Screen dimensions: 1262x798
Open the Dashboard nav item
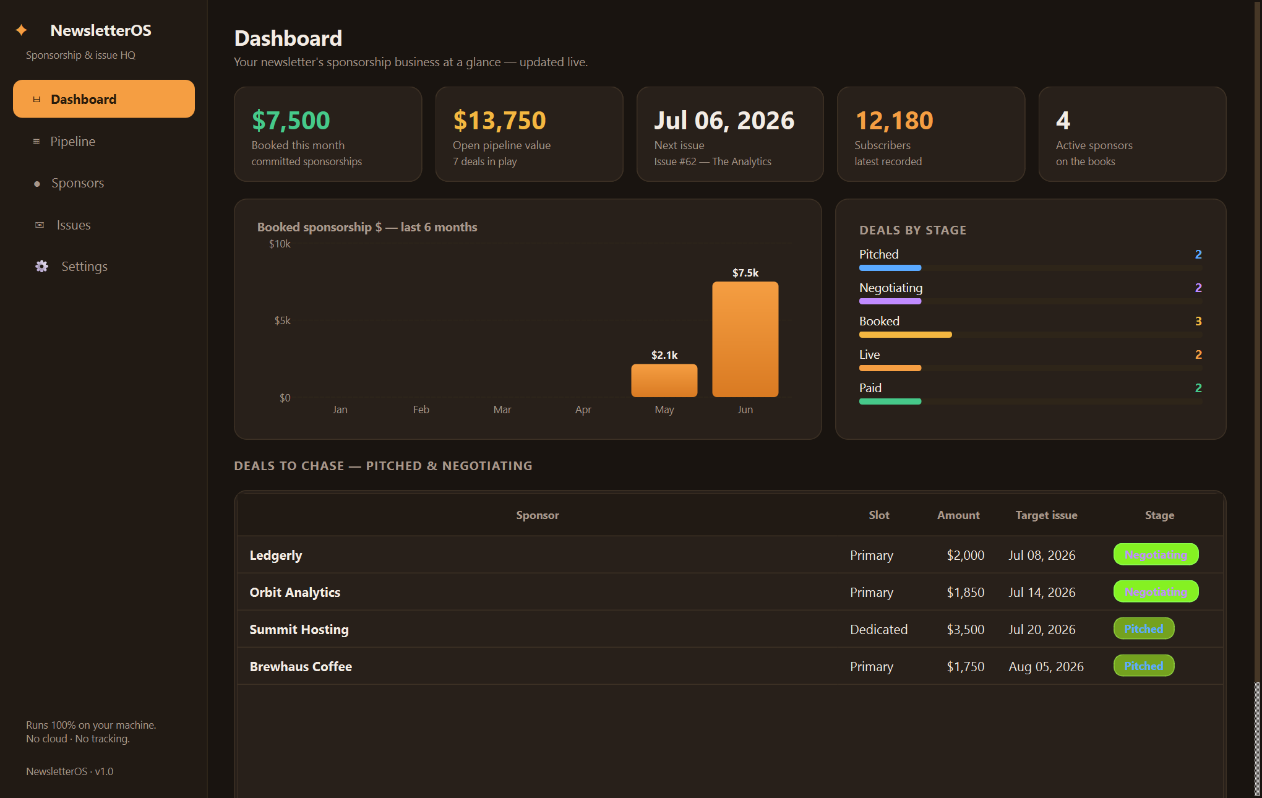[104, 99]
